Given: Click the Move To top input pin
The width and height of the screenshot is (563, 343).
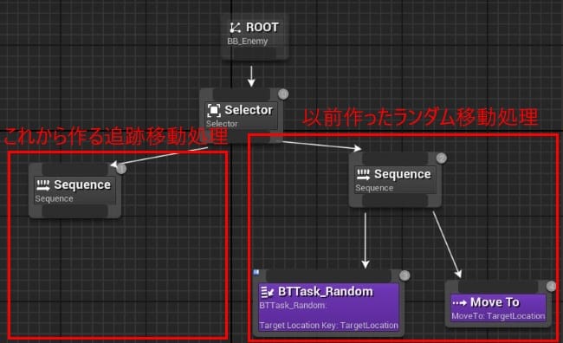Looking at the screenshot, I should pos(498,287).
